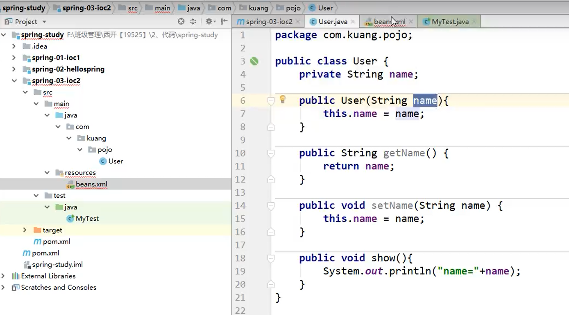Screen dimensions: 569x315
Task: Click com in the breadcrumb bar
Action: [220, 8]
